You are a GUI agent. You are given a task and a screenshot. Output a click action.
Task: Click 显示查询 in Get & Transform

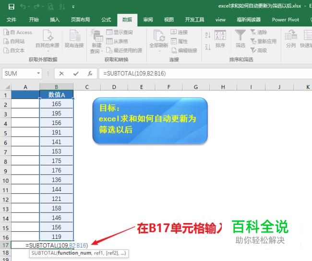point(120,32)
